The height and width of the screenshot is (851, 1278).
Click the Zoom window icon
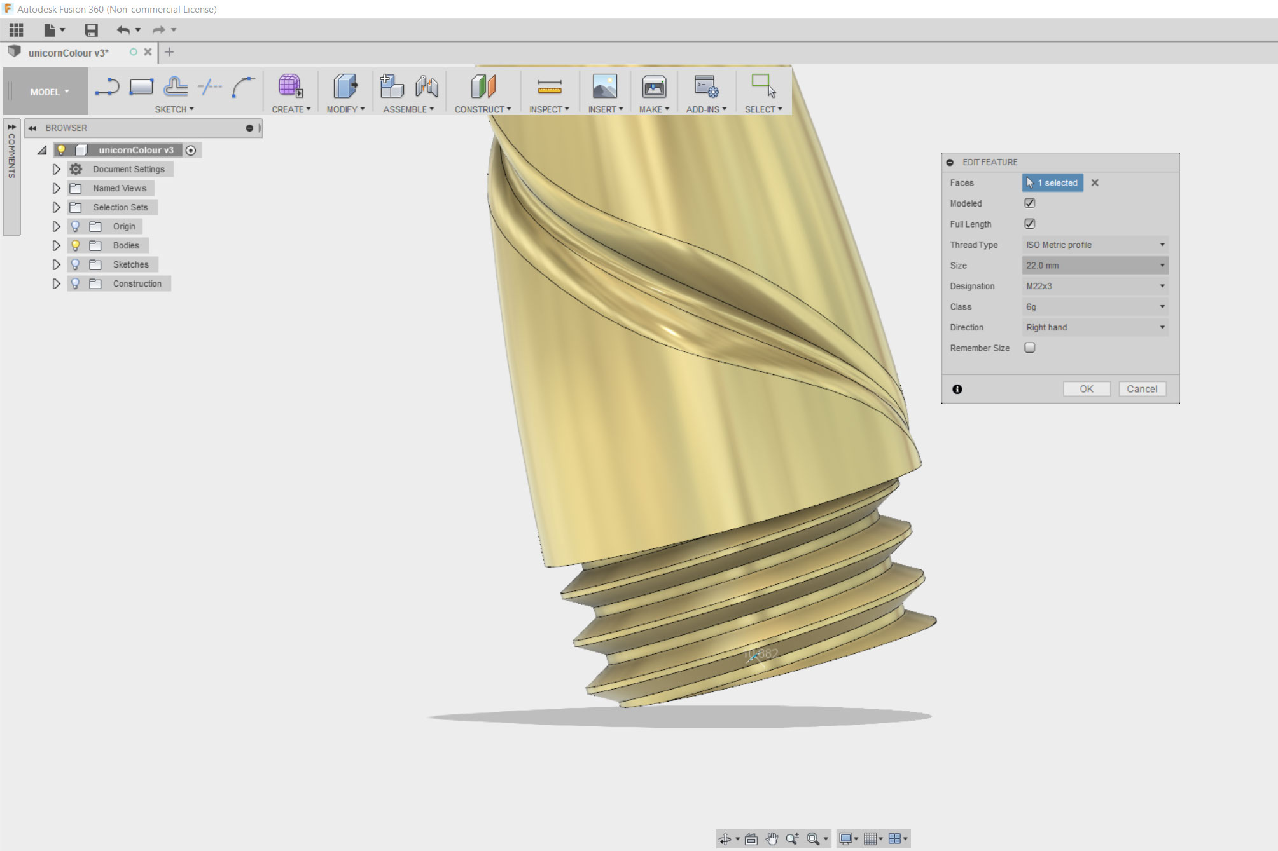pos(792,839)
